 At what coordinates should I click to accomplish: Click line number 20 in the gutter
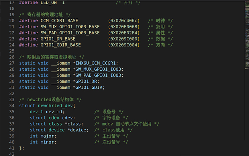[12, 21]
